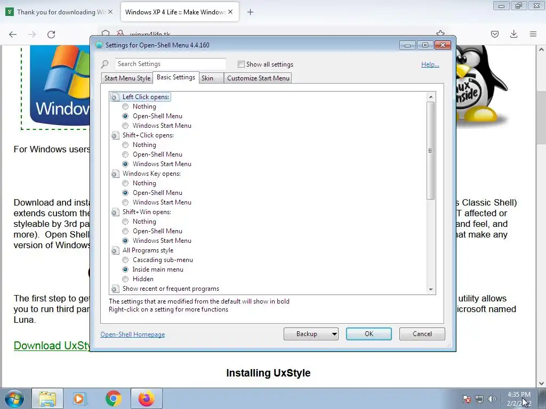
Task: Click gear icon beside Show recent or frequent programs
Action: tap(115, 289)
